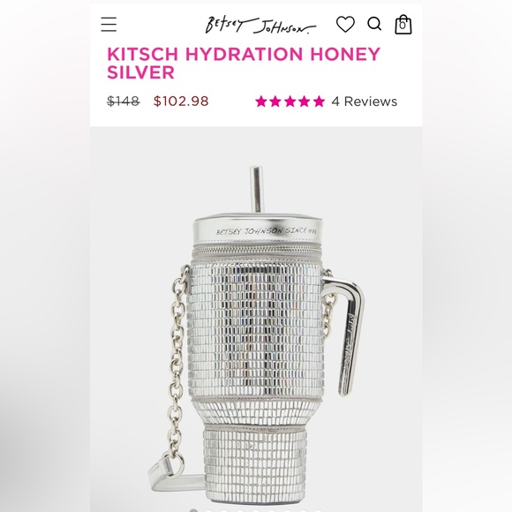The image size is (512, 512).
Task: Select the first gray carousel dot
Action: pos(193,510)
